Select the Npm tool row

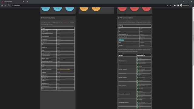click(x=58, y=67)
